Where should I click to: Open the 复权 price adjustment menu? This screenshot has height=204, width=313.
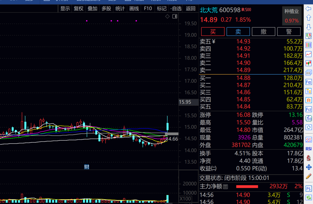[x=79, y=9]
